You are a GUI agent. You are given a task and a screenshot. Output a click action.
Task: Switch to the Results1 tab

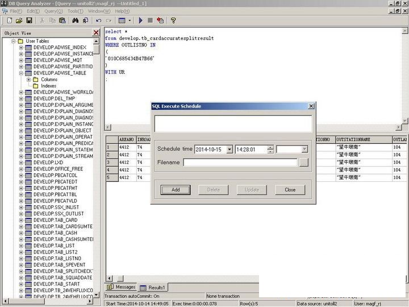coord(153,288)
